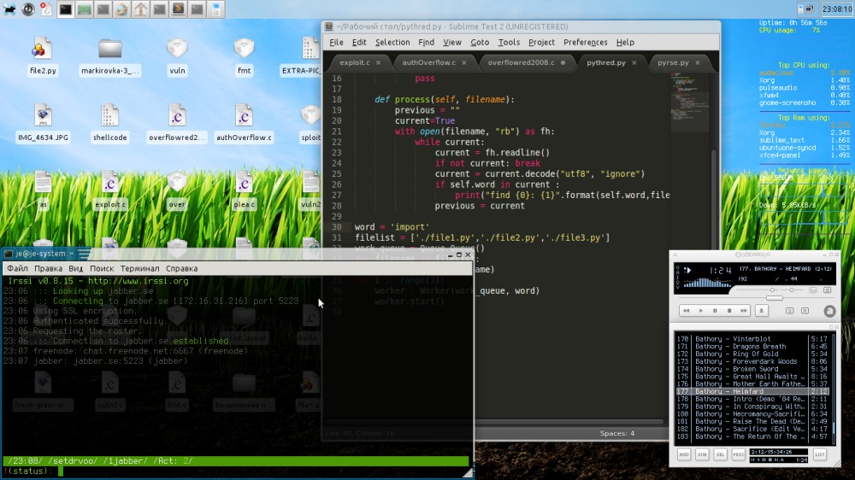Select the vuln desktop icon
The image size is (855, 480).
coord(177,56)
